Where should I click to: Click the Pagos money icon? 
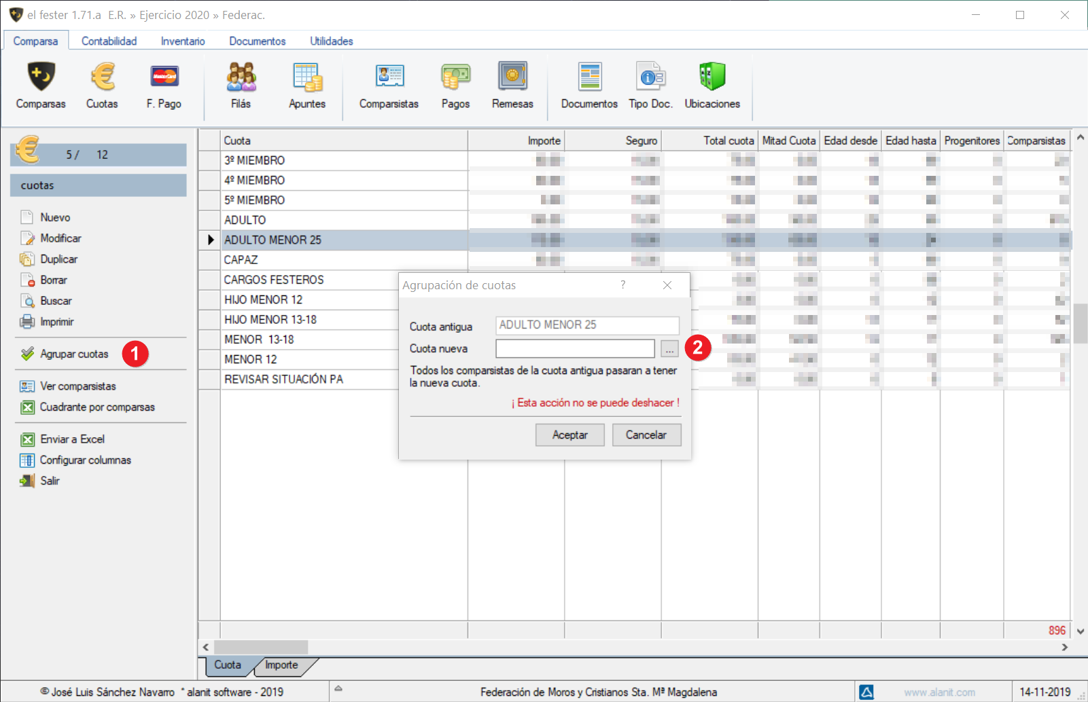coord(455,78)
